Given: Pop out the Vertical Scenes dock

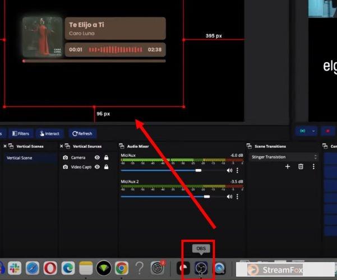Looking at the screenshot, I should click(x=11, y=146).
